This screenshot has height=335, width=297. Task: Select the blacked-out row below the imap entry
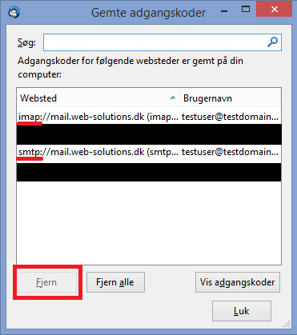[149, 134]
